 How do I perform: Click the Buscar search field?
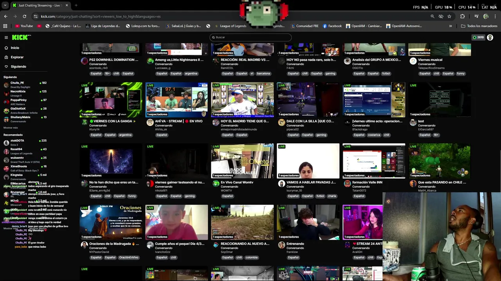(x=250, y=37)
